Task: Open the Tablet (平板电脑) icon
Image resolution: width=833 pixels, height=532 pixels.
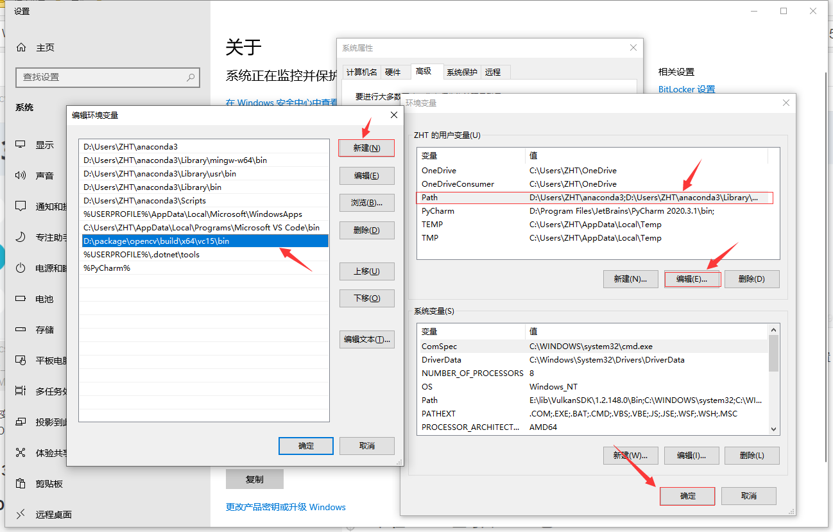Action: click(x=21, y=361)
